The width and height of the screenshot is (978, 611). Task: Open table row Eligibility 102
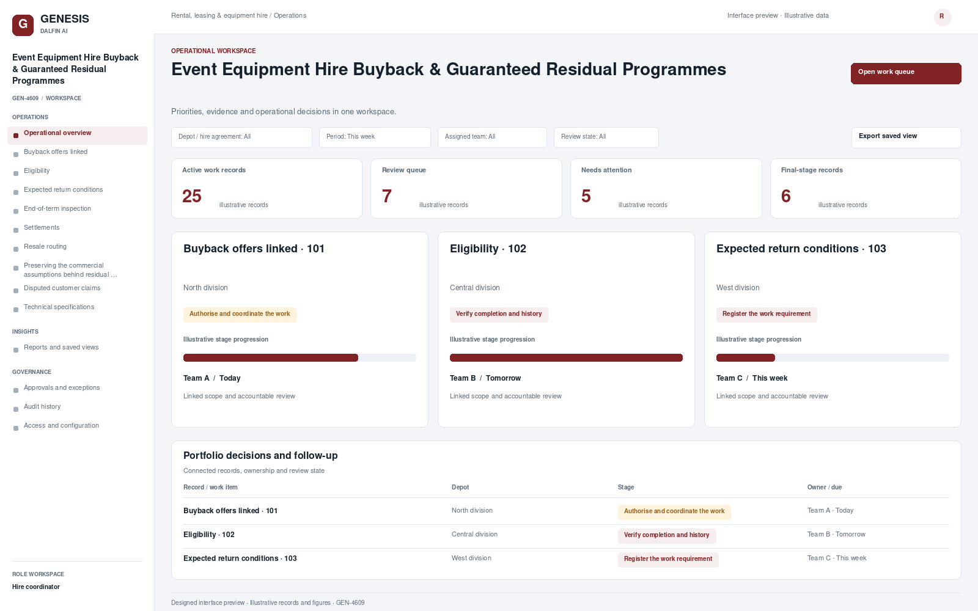[566, 536]
